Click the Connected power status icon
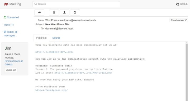This screenshot has width=190, height=101. coord(5,17)
